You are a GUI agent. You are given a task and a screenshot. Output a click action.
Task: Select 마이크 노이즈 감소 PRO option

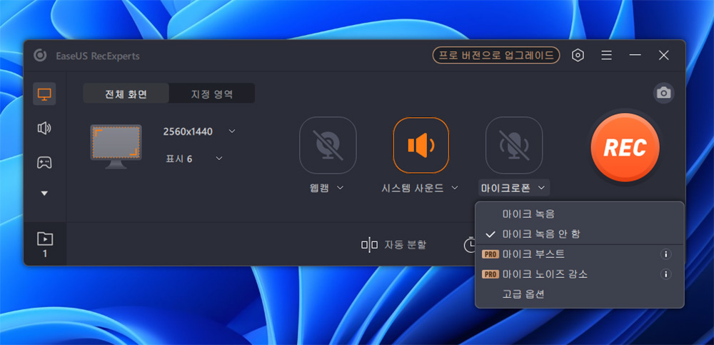pos(579,274)
